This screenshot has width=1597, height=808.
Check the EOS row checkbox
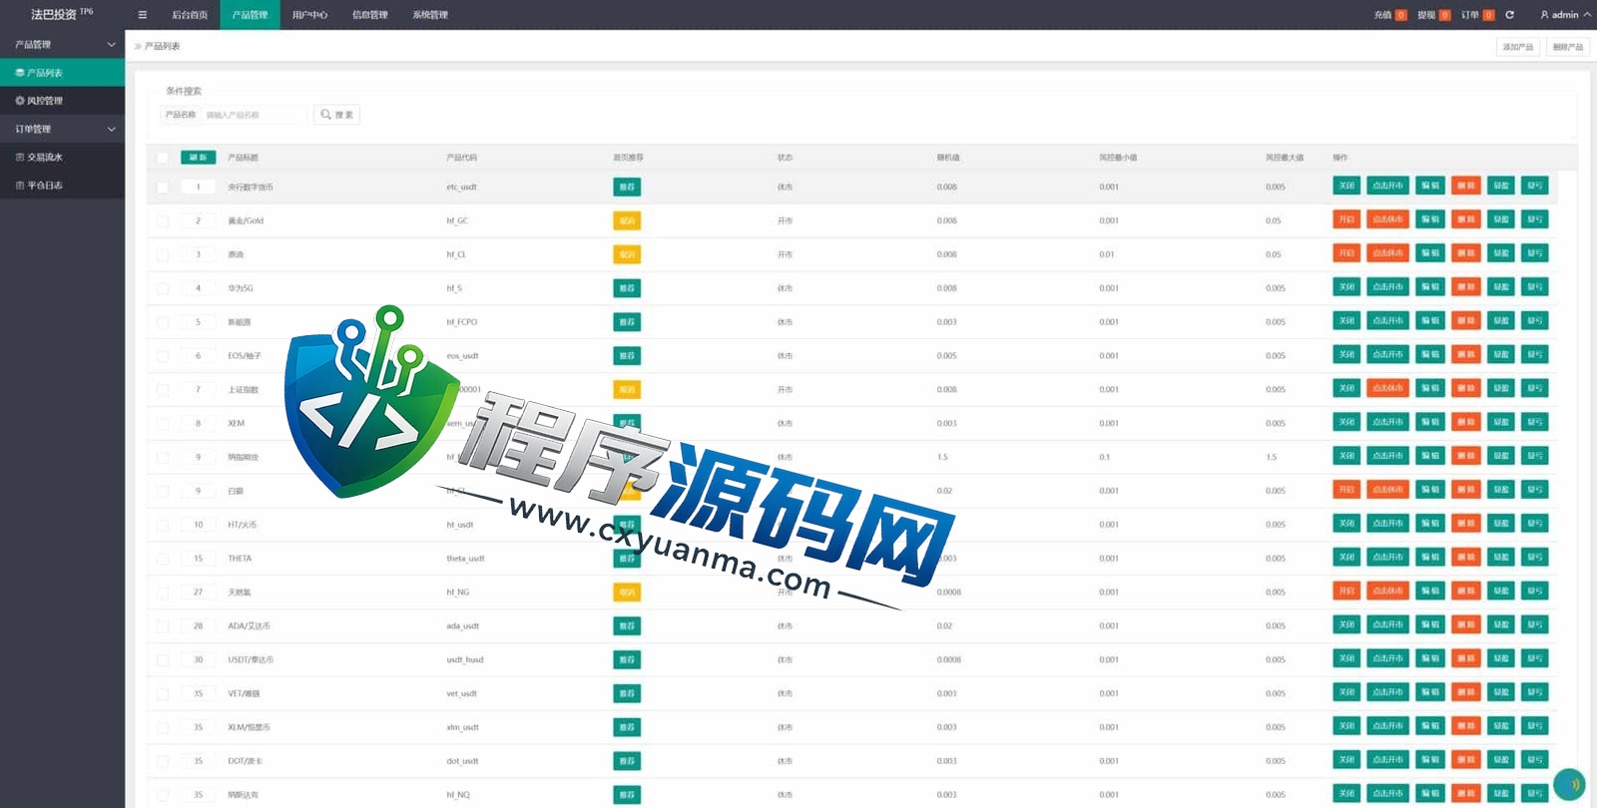click(163, 356)
